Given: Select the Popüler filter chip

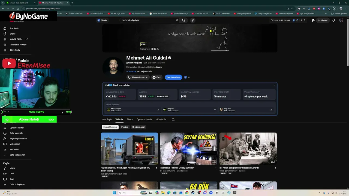Looking at the screenshot, I should tap(125, 127).
